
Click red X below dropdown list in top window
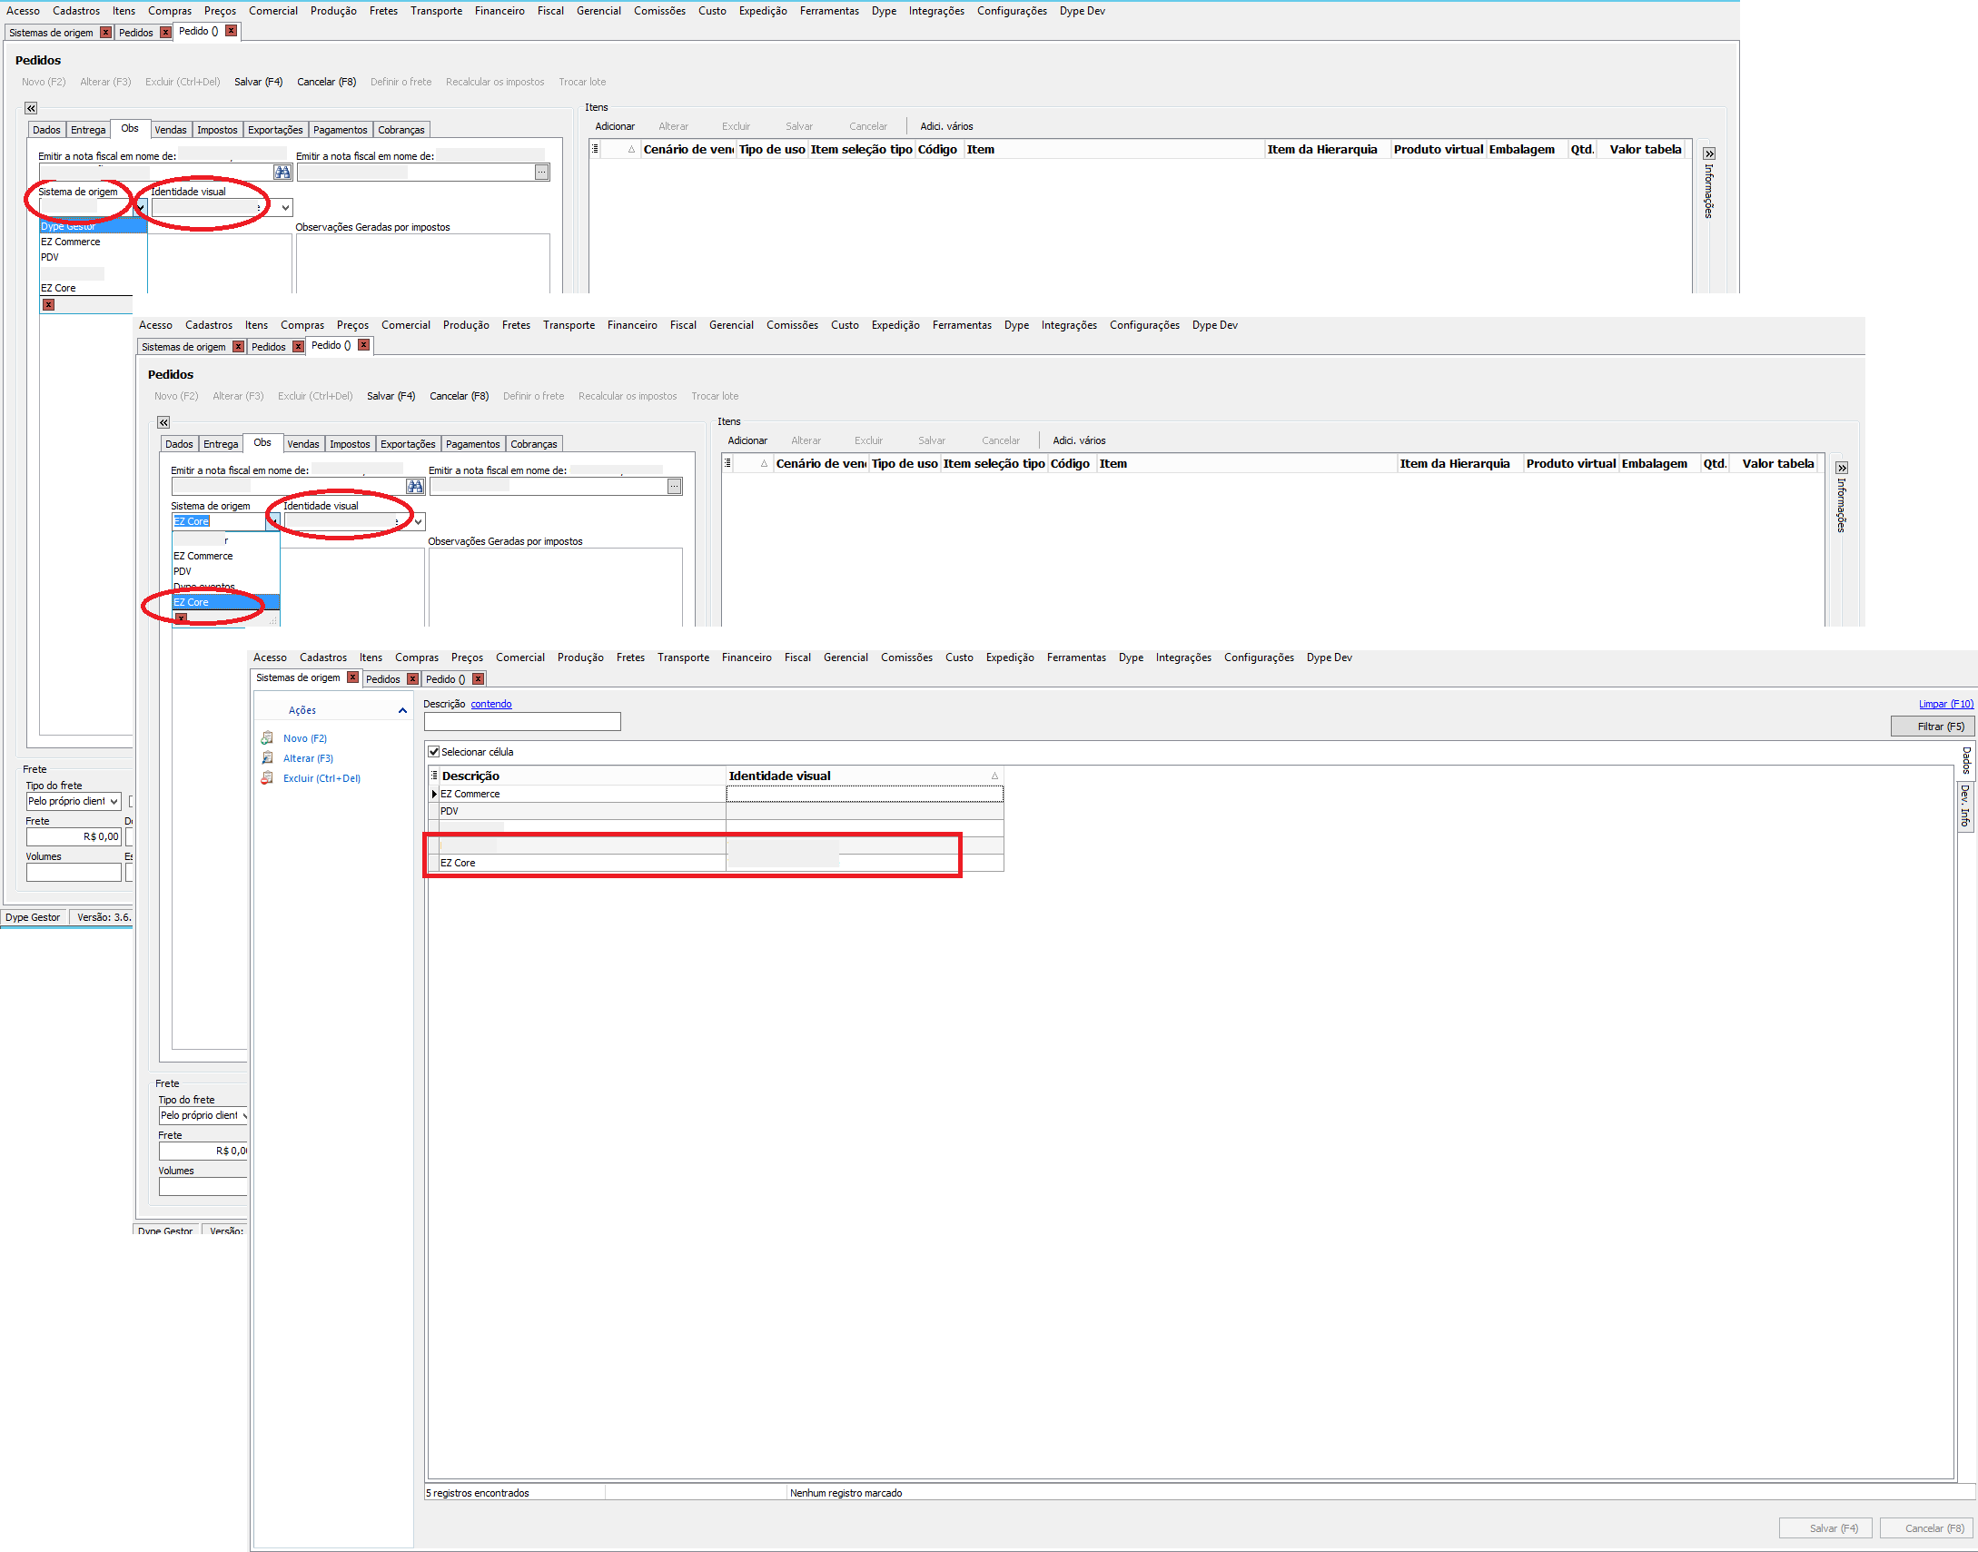click(x=48, y=305)
